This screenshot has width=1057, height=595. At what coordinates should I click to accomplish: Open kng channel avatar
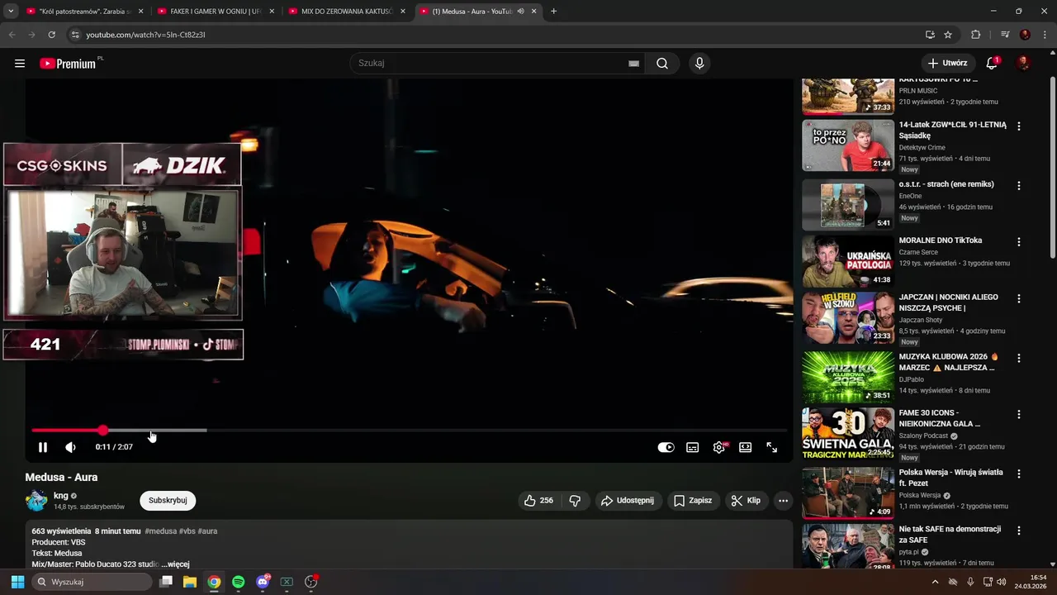tap(36, 501)
